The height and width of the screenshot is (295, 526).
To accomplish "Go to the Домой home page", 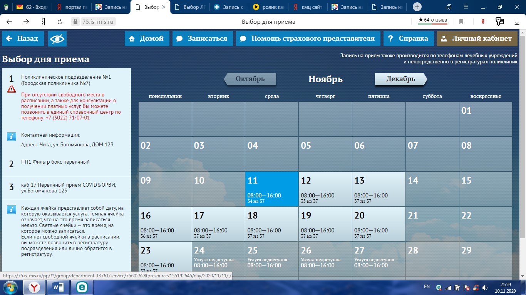I will [x=147, y=38].
